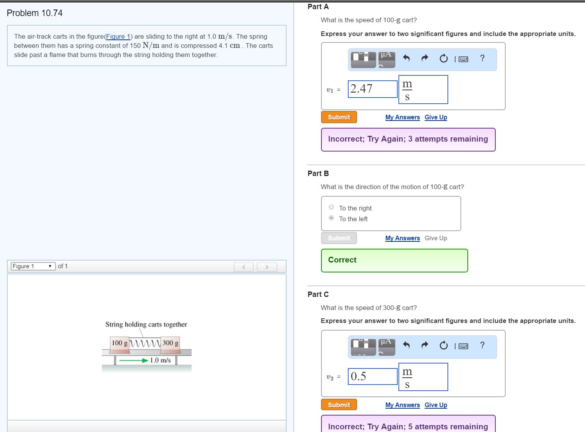This screenshot has width=585, height=432.
Task: Click the redo icon in Part A equation toolbar
Action: click(x=424, y=58)
